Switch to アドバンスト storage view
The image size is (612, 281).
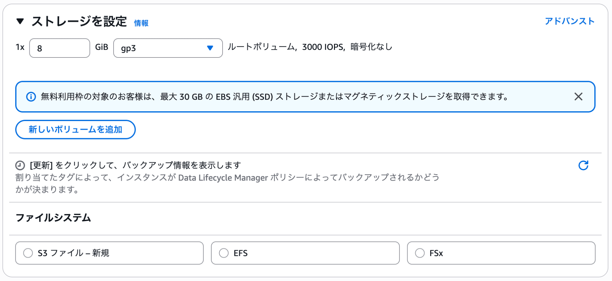coord(569,21)
